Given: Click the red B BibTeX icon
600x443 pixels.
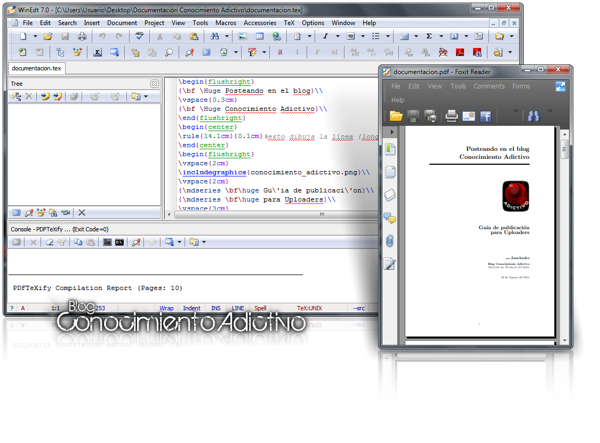Looking at the screenshot, I should [280, 52].
